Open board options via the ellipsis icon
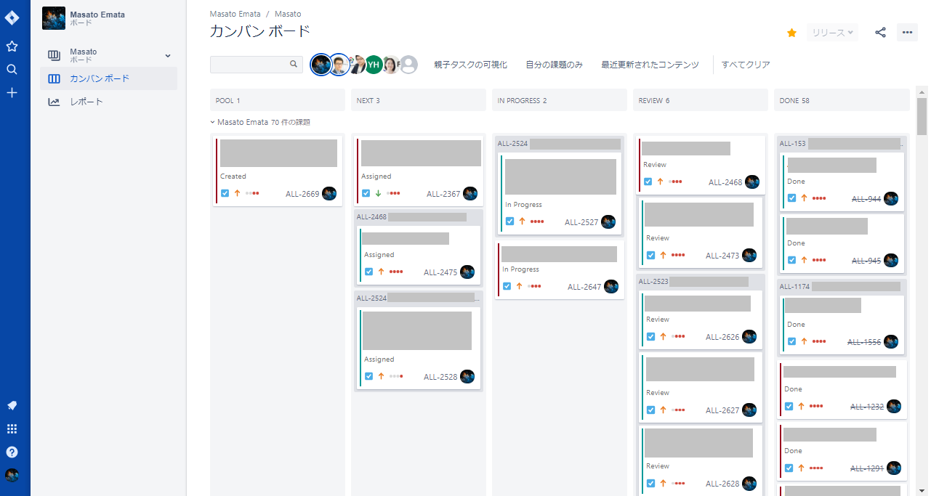This screenshot has width=931, height=496. (x=907, y=32)
